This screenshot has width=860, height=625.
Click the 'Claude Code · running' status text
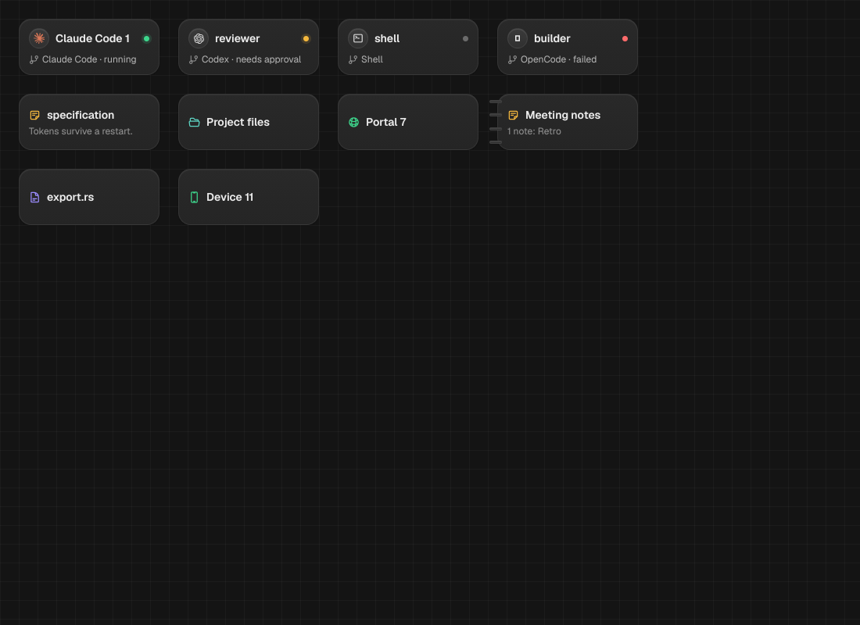click(89, 59)
